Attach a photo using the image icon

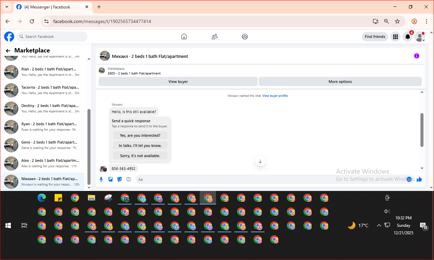click(110, 179)
